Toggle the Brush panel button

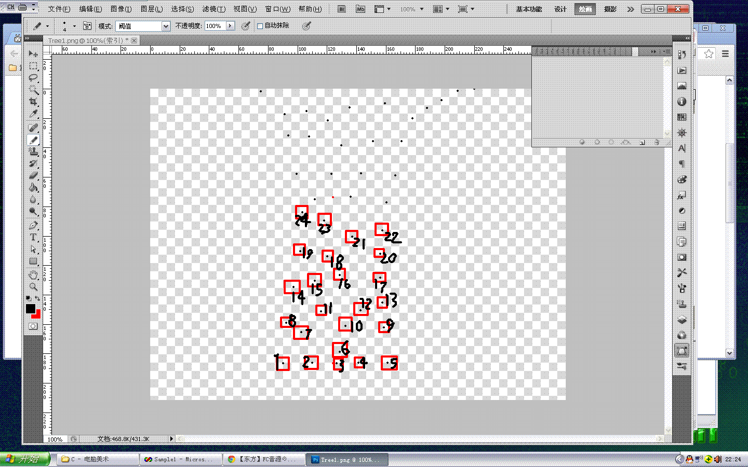[87, 26]
